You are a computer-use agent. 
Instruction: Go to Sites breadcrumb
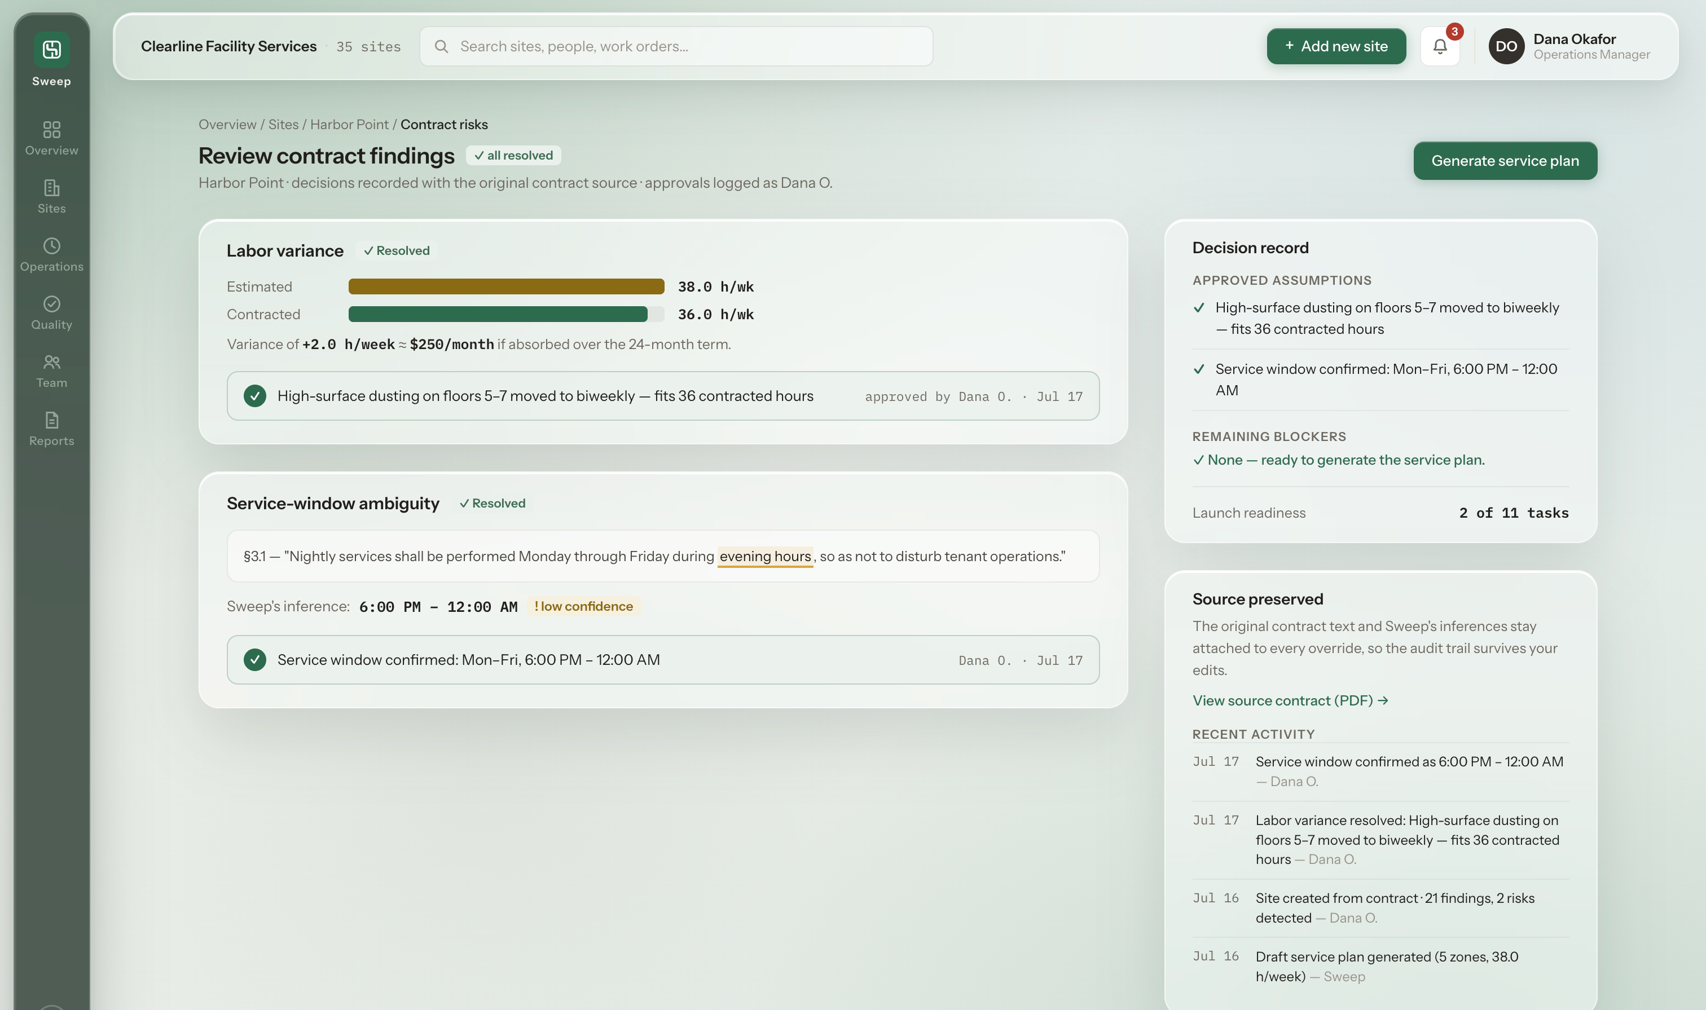tap(283, 125)
